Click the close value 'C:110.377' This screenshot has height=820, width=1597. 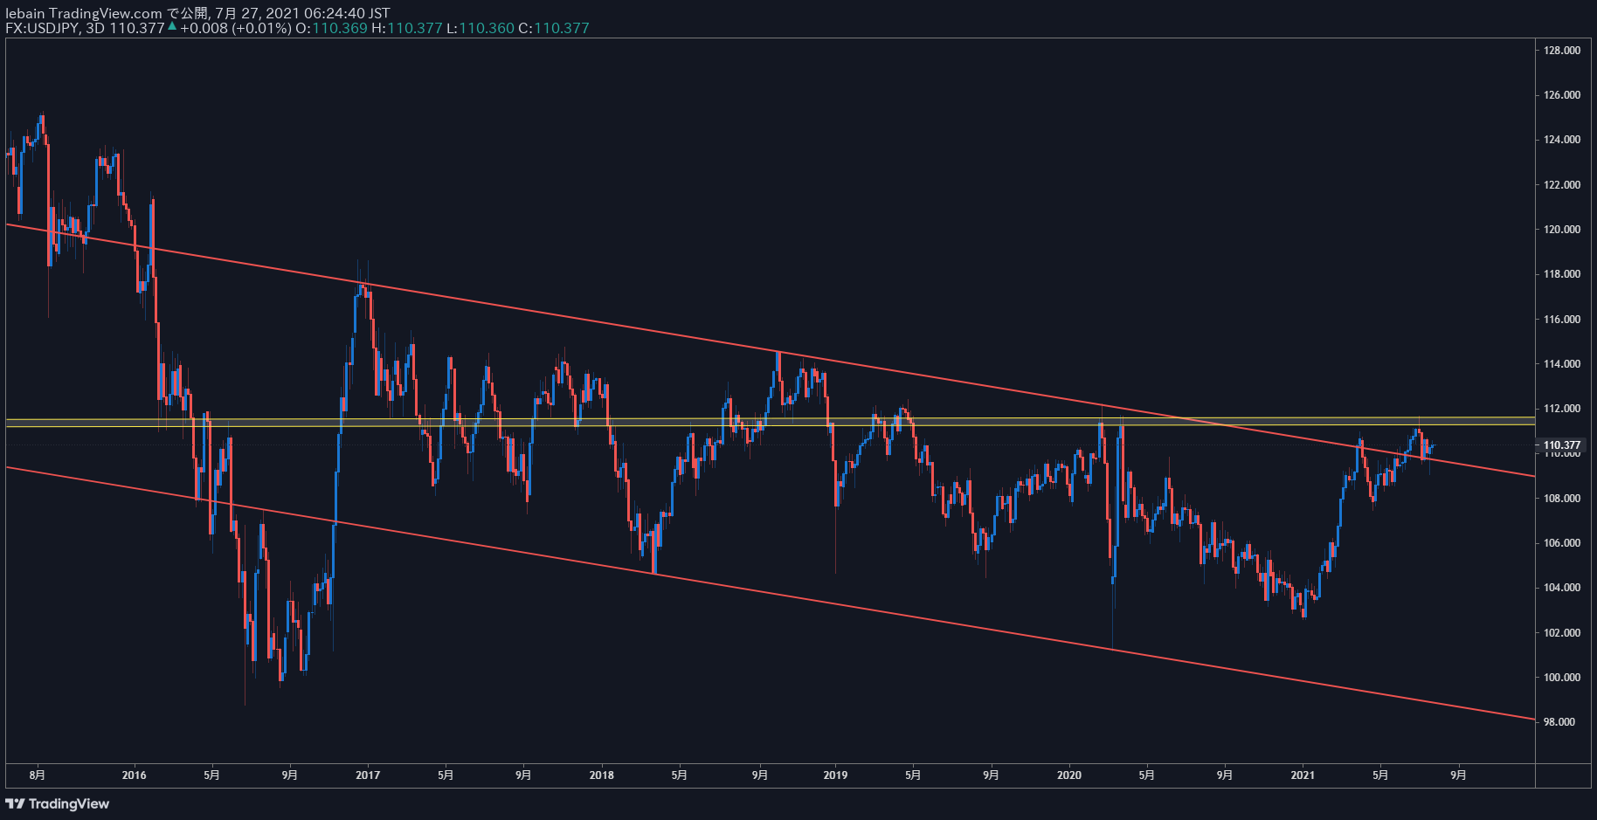click(554, 28)
